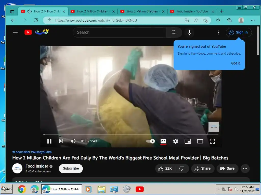Click the address bar URL

coord(96,20)
